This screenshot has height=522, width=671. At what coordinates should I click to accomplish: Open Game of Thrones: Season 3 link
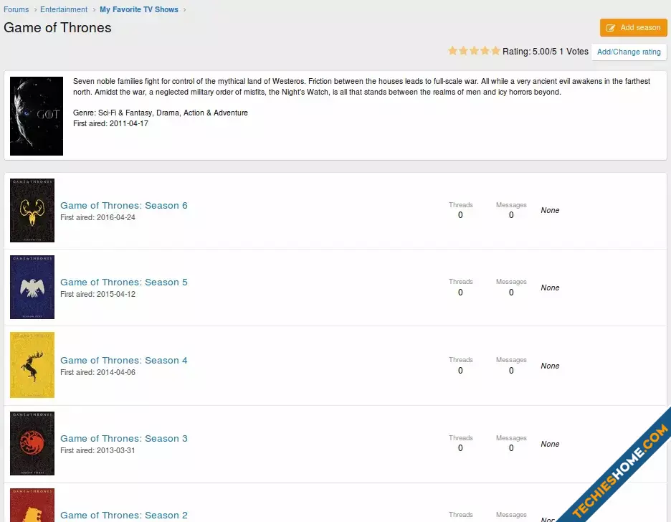[124, 439]
